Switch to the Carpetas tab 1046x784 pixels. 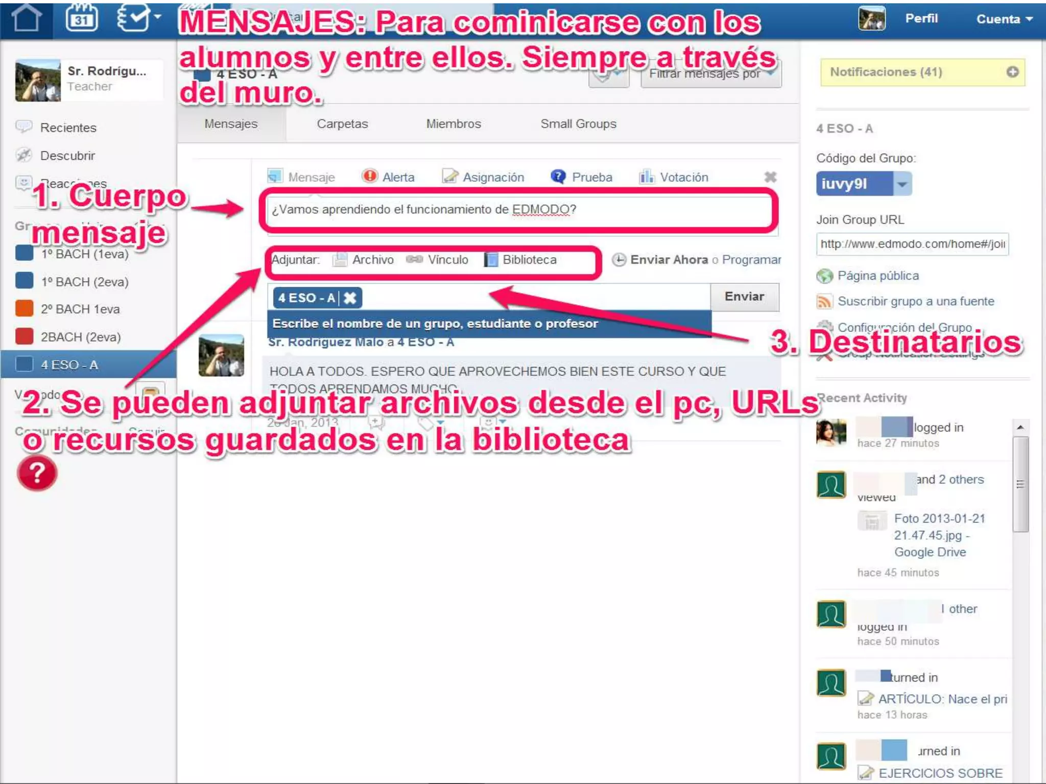point(342,124)
